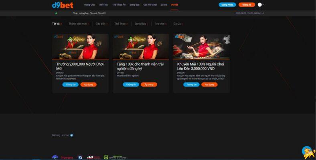
Task: Open Đá Gà in the top navigation
Action: point(164,5)
